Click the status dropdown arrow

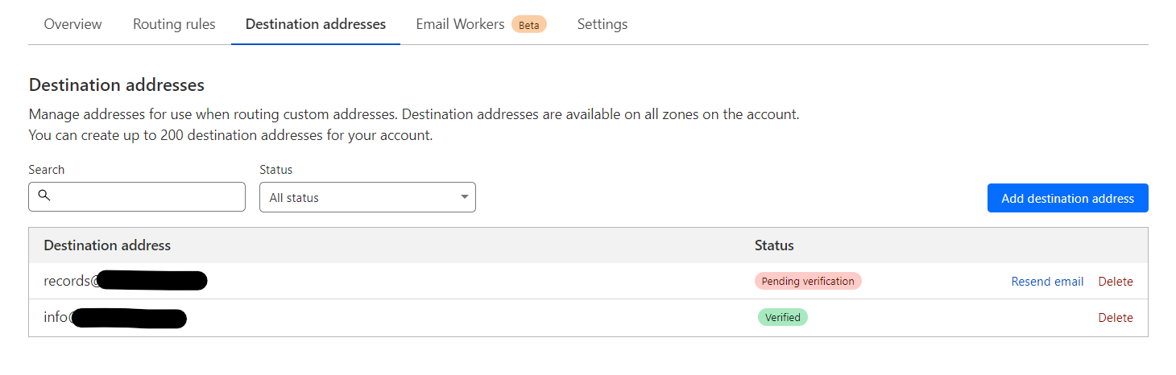464,197
